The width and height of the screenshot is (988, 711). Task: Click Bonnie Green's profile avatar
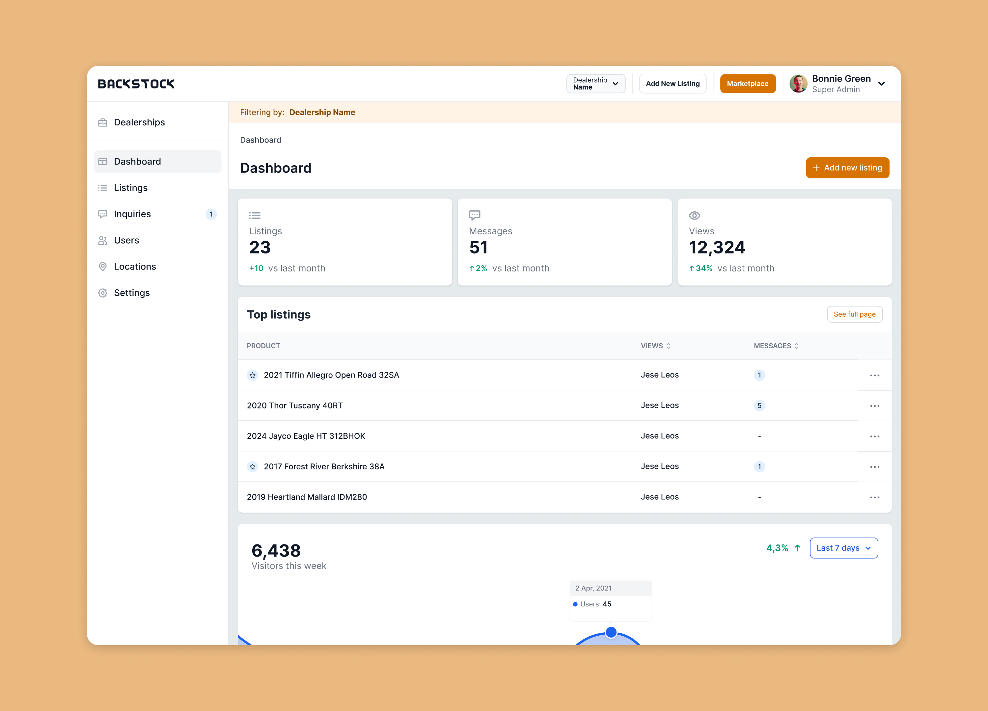point(798,84)
